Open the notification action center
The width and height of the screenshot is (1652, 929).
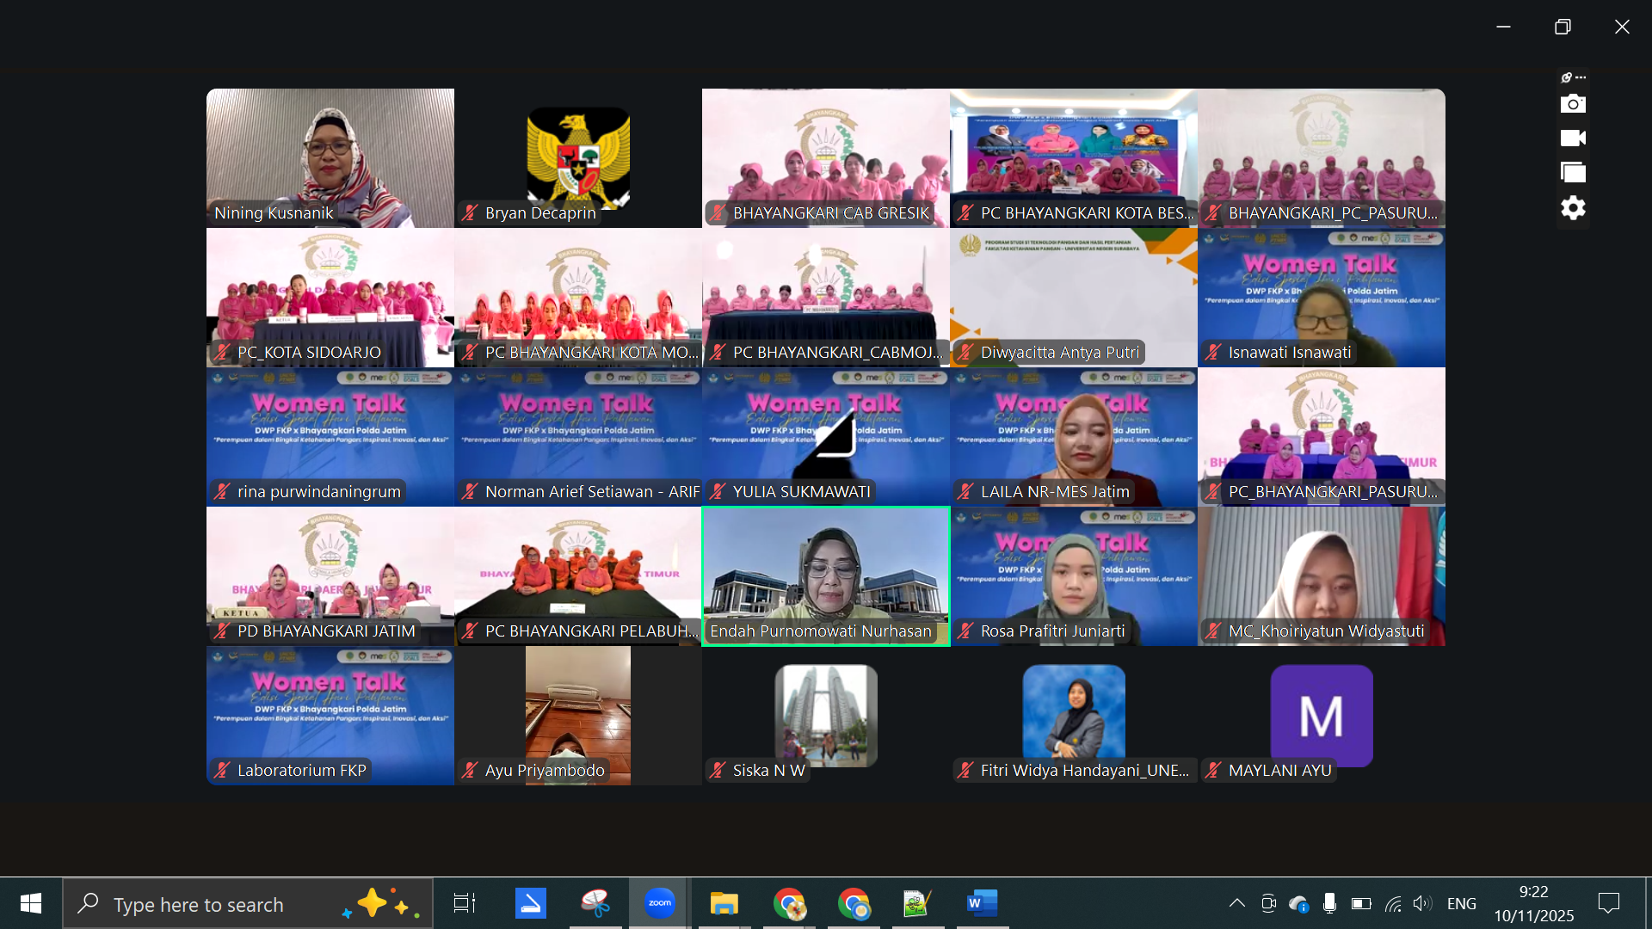coord(1608,903)
